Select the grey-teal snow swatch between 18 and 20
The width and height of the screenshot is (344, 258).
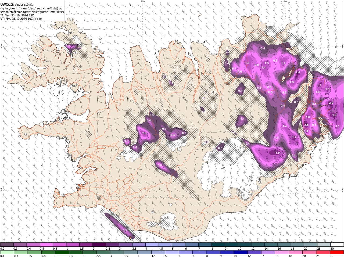(x=297, y=245)
